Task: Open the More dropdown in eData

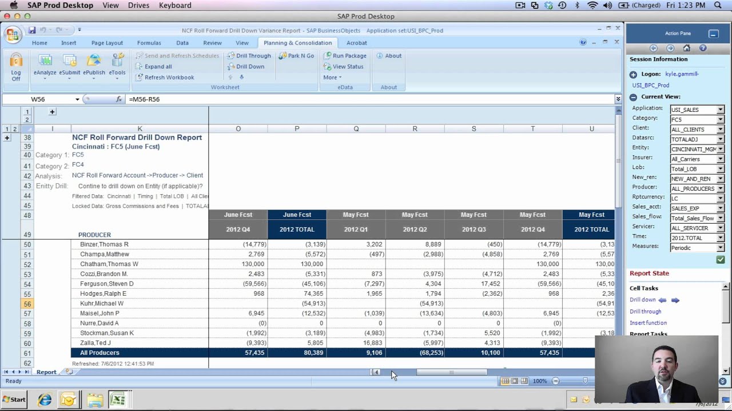Action: [x=332, y=77]
